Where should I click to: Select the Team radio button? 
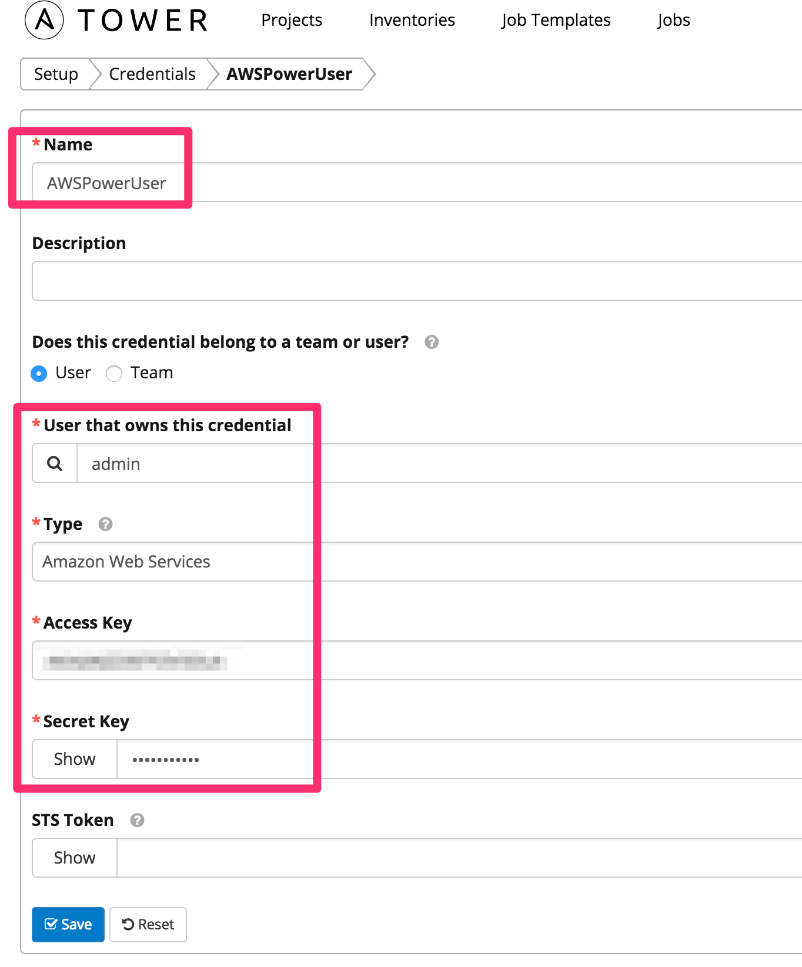click(114, 373)
